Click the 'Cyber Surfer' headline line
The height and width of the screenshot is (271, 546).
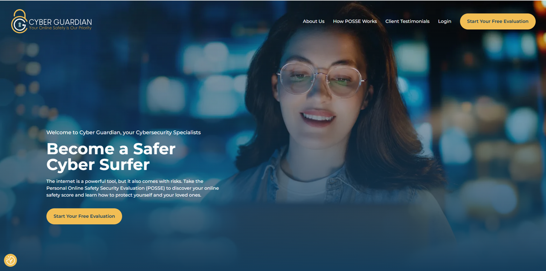[98, 164]
